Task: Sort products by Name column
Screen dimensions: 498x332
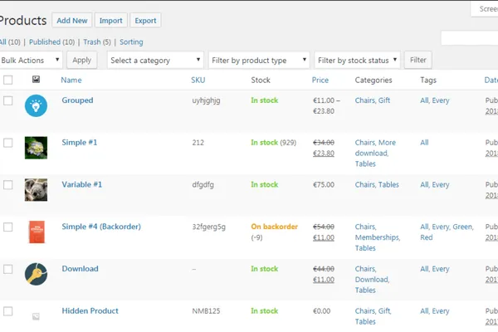Action: tap(71, 80)
